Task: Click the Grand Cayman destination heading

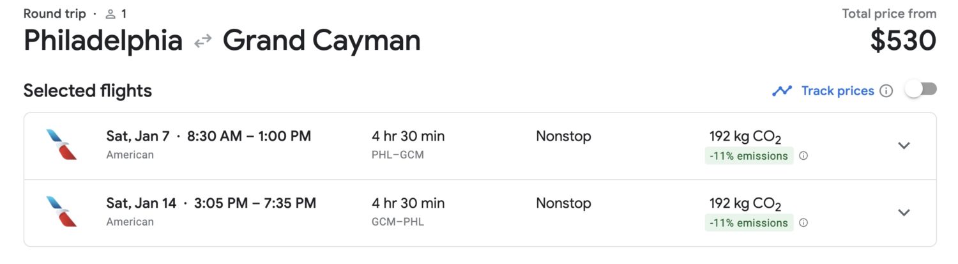Action: 321,42
